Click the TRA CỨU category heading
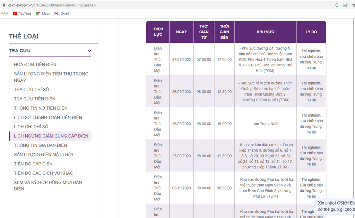This screenshot has width=355, height=218. 20,51
